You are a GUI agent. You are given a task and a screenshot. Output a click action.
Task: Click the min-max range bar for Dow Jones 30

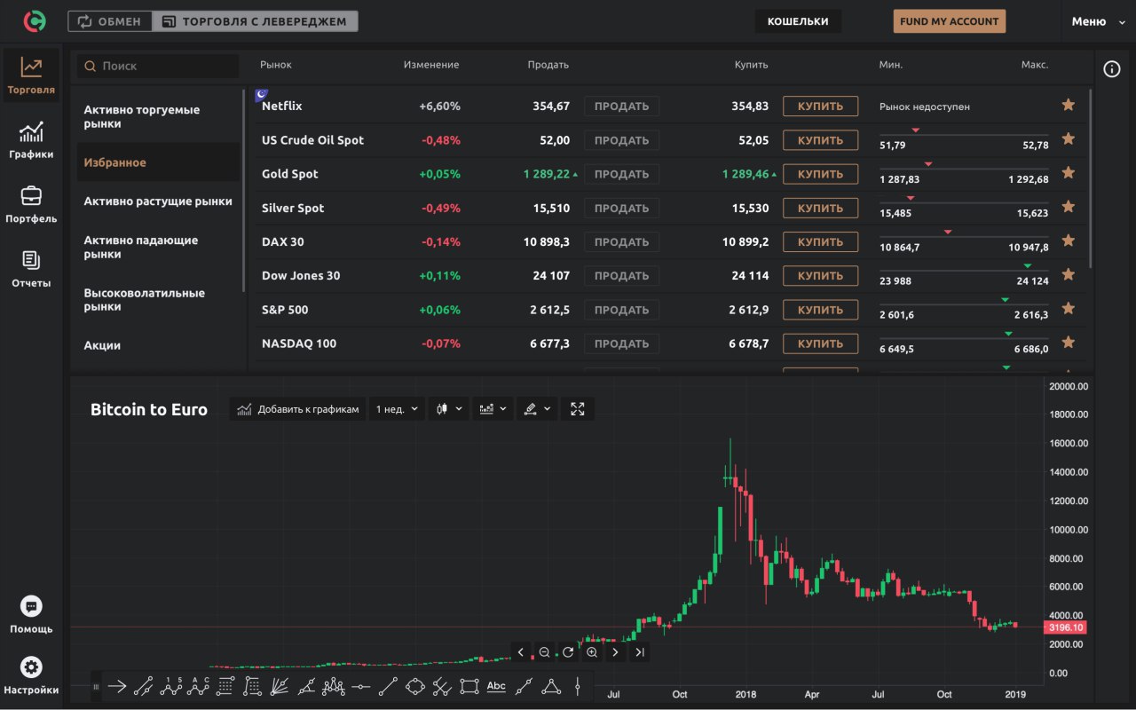point(964,269)
